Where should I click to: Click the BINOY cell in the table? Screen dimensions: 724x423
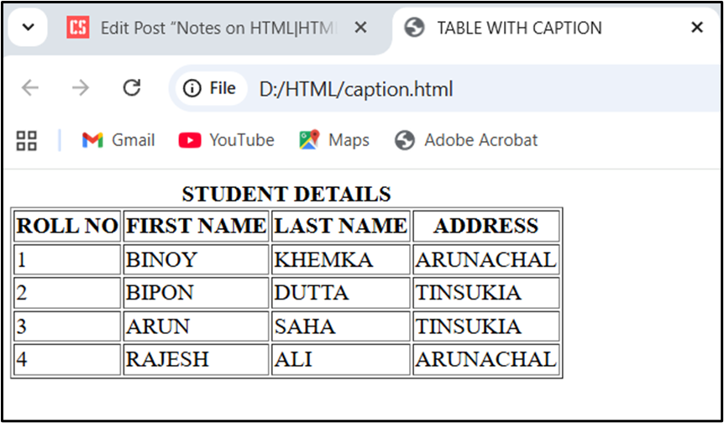[161, 260]
